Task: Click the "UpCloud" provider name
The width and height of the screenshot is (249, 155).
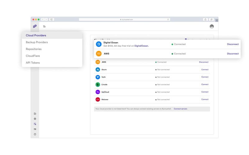Action: [105, 92]
